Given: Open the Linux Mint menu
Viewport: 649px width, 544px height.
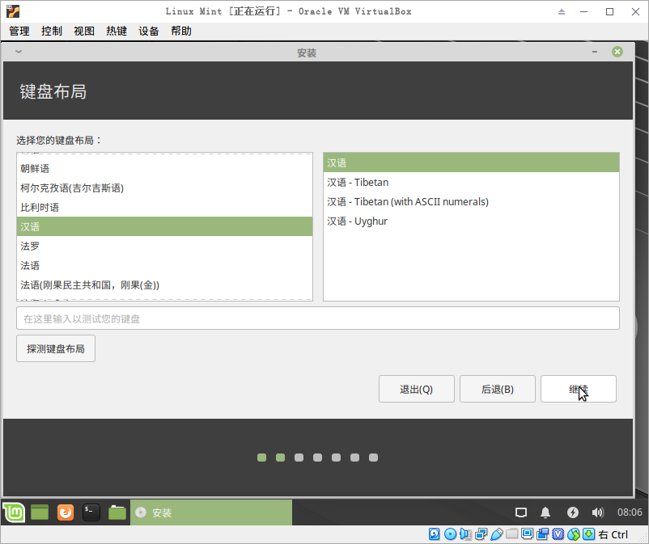Looking at the screenshot, I should [13, 512].
